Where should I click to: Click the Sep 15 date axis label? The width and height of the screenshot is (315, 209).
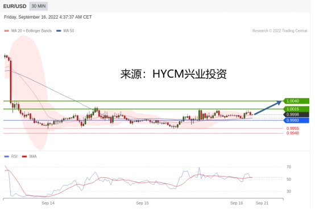tap(142, 203)
